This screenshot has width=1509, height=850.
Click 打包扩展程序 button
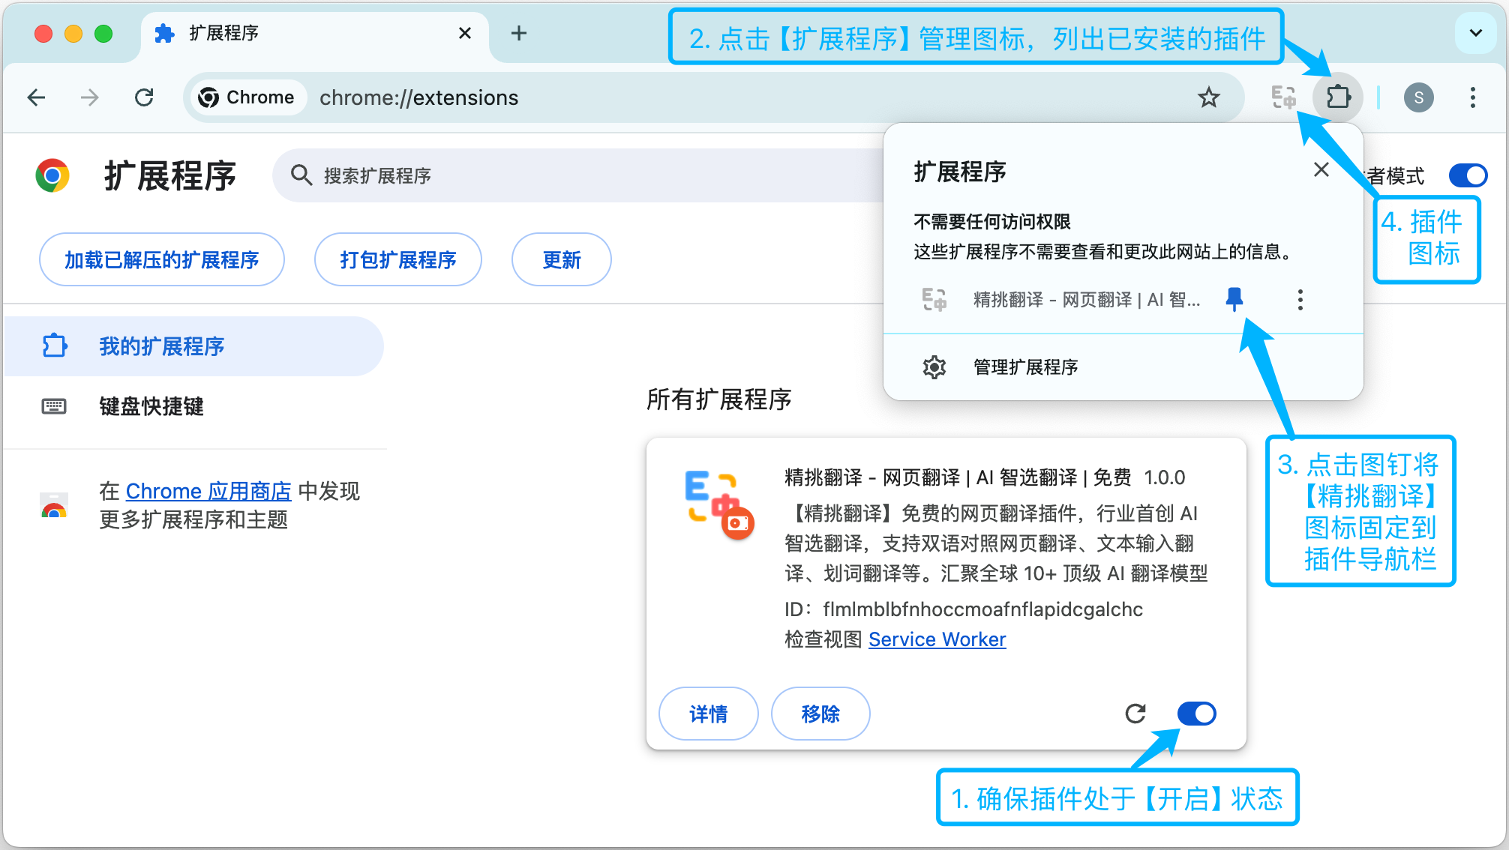[x=398, y=259]
